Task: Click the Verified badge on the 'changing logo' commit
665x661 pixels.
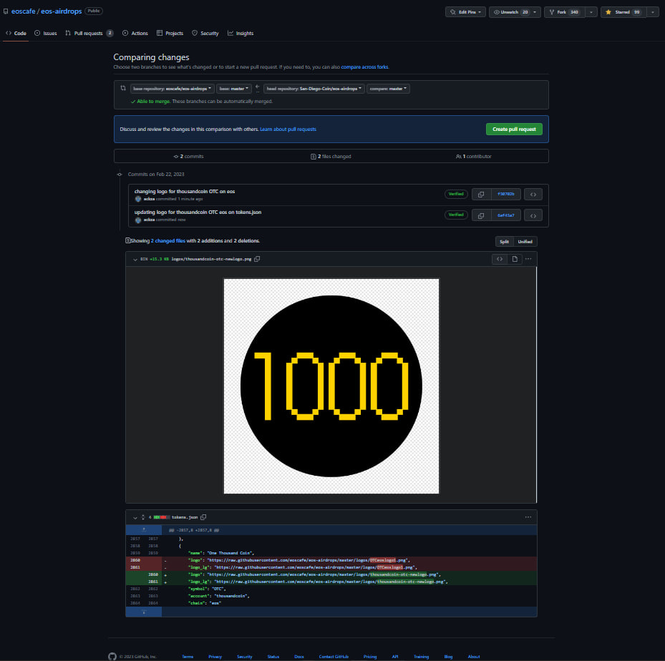Action: pos(456,194)
